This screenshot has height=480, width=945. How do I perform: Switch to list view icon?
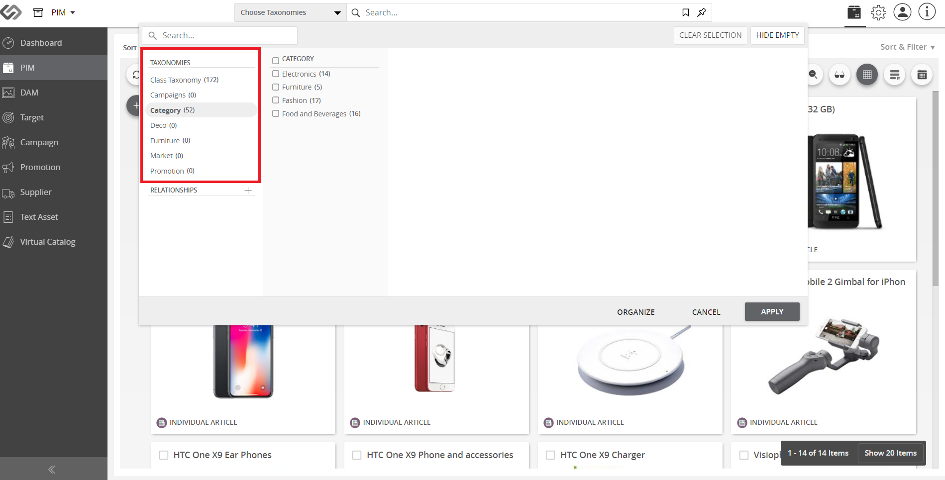(x=894, y=75)
